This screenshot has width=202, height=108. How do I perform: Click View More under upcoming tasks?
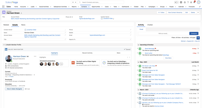point(168,58)
